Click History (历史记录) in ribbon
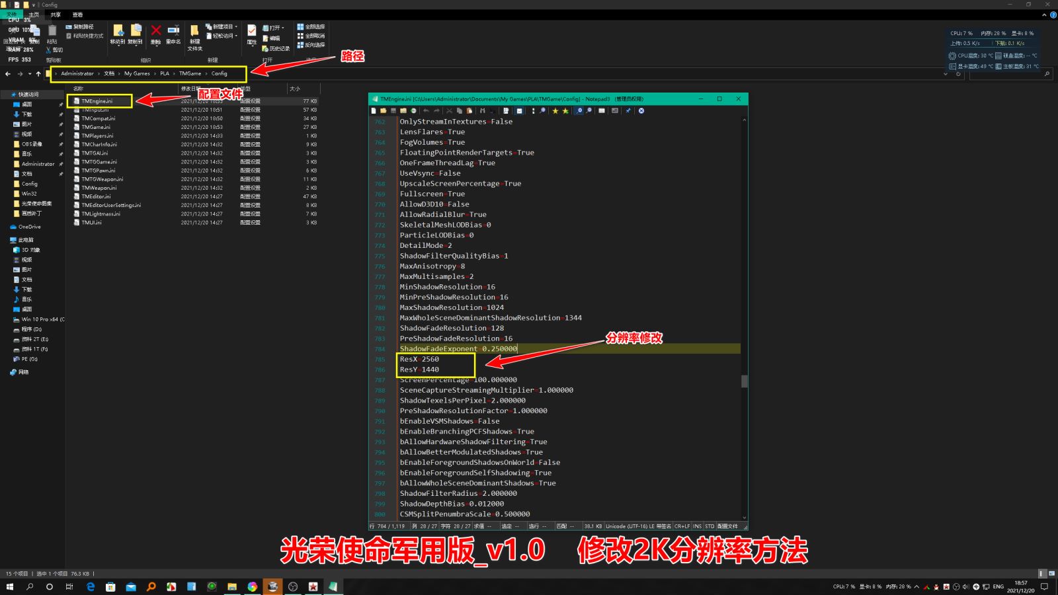Viewport: 1058px width, 595px height. (276, 48)
